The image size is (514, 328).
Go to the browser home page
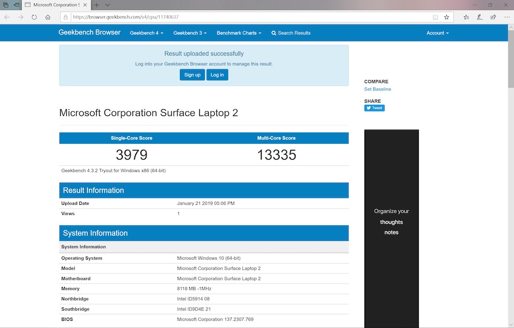tap(48, 17)
